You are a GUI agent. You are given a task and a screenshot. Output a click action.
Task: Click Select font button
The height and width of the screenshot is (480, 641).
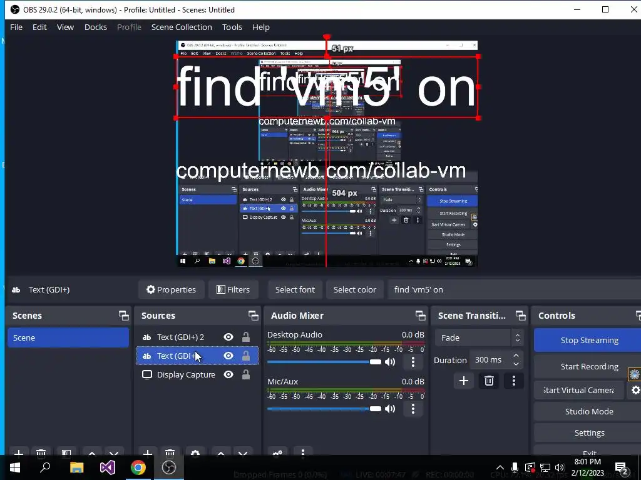click(x=295, y=289)
